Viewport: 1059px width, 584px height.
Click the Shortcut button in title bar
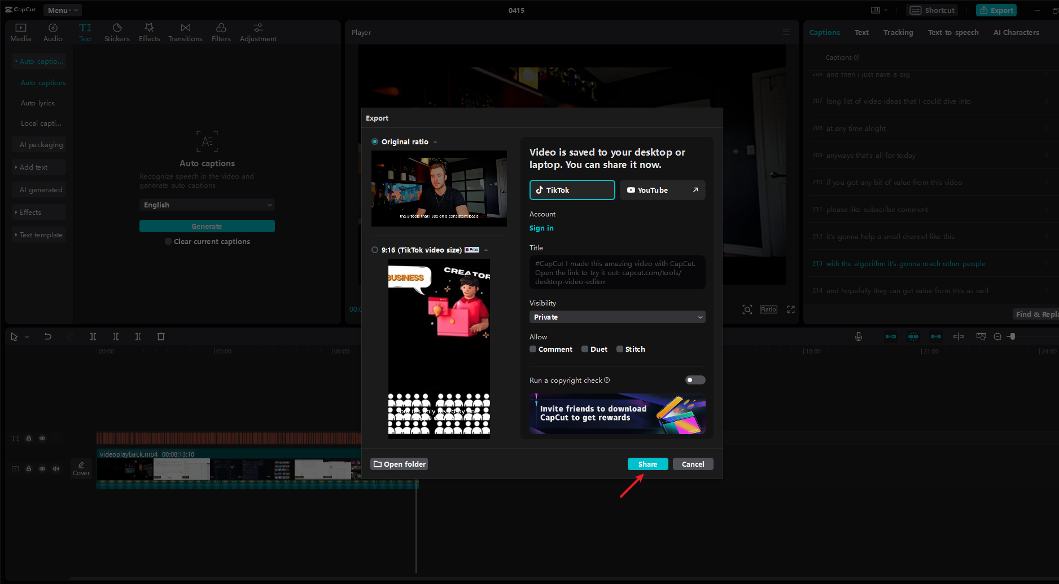coord(933,10)
